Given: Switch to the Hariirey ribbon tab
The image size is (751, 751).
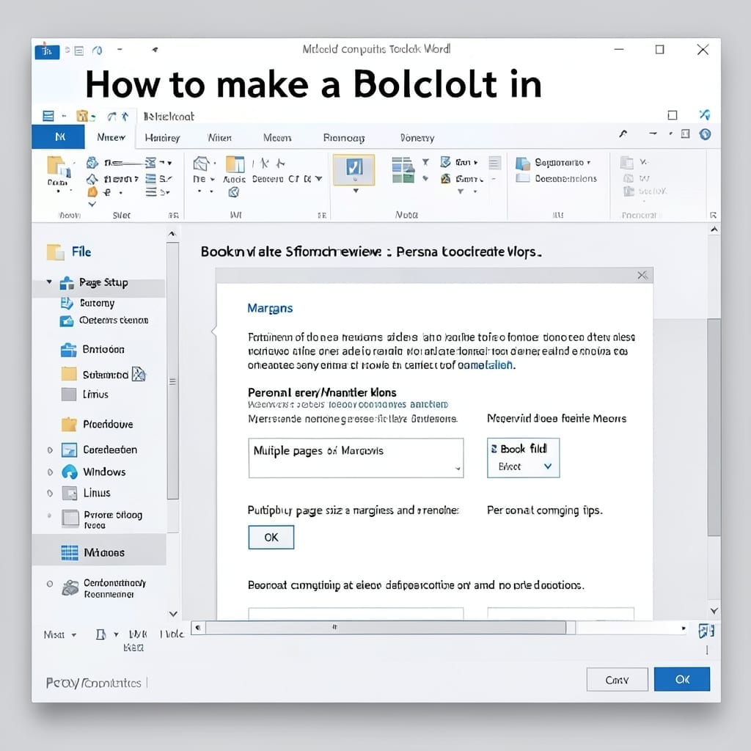Looking at the screenshot, I should coord(162,138).
